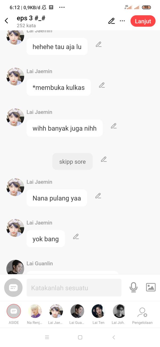Focus the "Katakanlah sesuatu" text field
The height and width of the screenshot is (347, 160).
(74, 288)
